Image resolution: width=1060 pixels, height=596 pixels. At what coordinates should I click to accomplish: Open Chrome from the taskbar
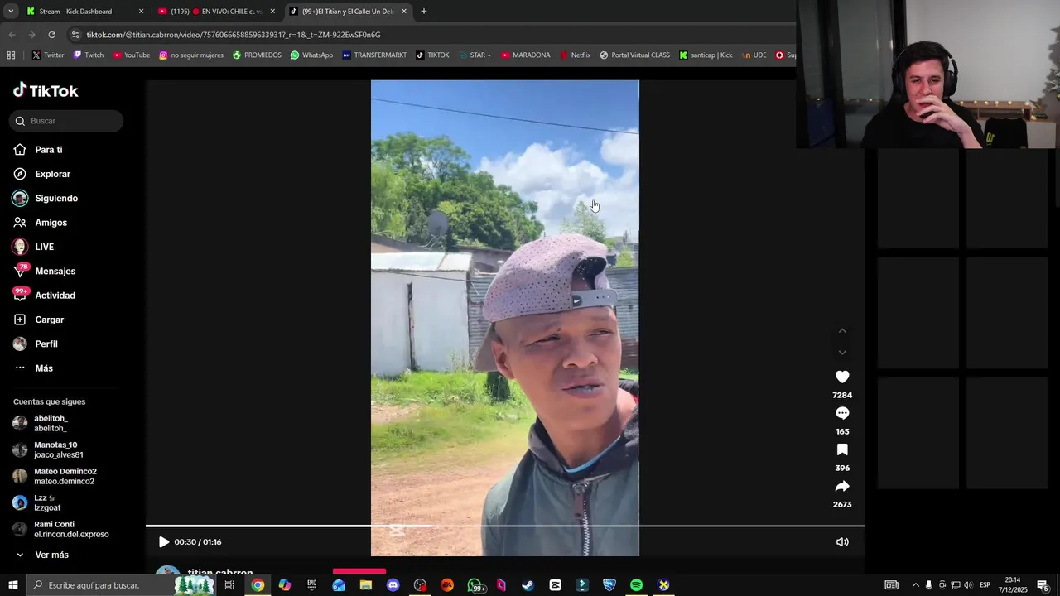click(x=258, y=585)
